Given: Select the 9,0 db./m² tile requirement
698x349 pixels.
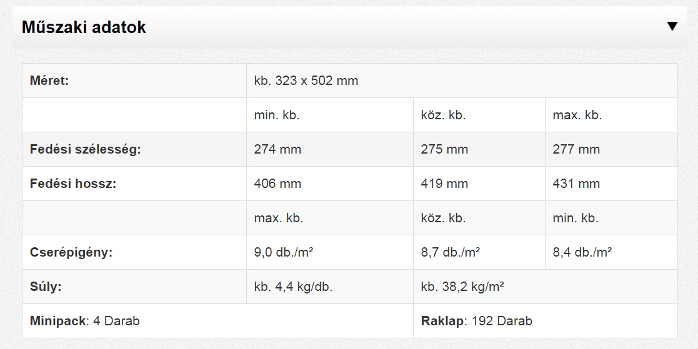Looking at the screenshot, I should tap(283, 253).
